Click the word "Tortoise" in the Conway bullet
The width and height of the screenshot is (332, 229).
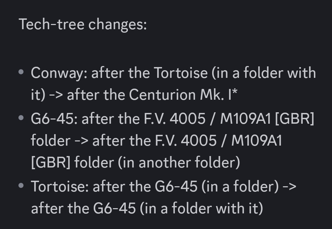click(x=180, y=73)
